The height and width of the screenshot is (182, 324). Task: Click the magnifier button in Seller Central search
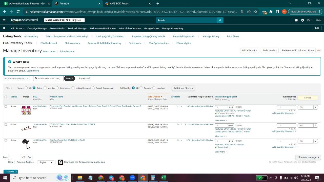(x=220, y=20)
